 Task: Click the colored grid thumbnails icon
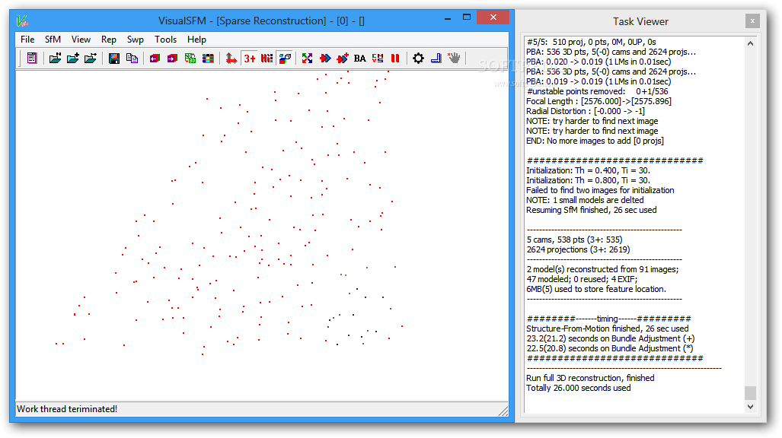pyautogui.click(x=208, y=59)
